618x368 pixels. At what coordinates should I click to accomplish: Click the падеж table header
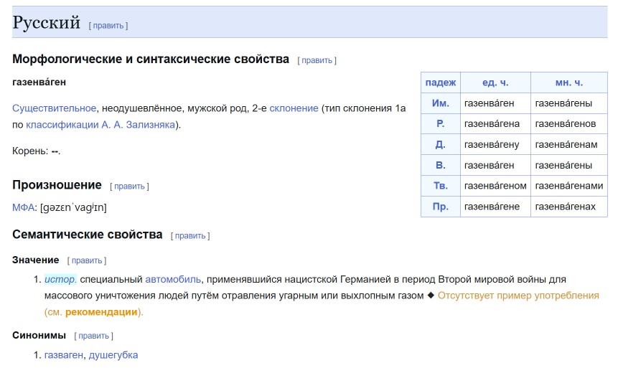point(440,82)
